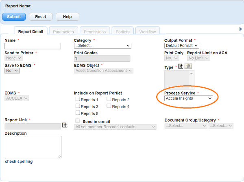The height and width of the screenshot is (182, 244).
Task: Check the Reports 1 checkbox
Action: pos(78,100)
